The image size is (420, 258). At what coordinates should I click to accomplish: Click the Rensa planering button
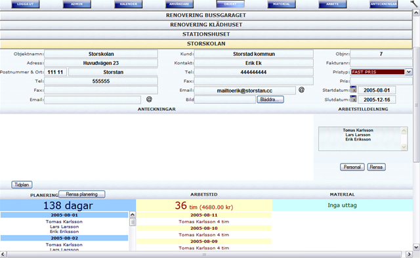pos(81,194)
